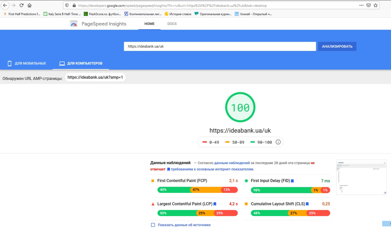The height and width of the screenshot is (238, 391).
Task: Click bookmark flag next to First Input Delay
Action: pyautogui.click(x=292, y=181)
